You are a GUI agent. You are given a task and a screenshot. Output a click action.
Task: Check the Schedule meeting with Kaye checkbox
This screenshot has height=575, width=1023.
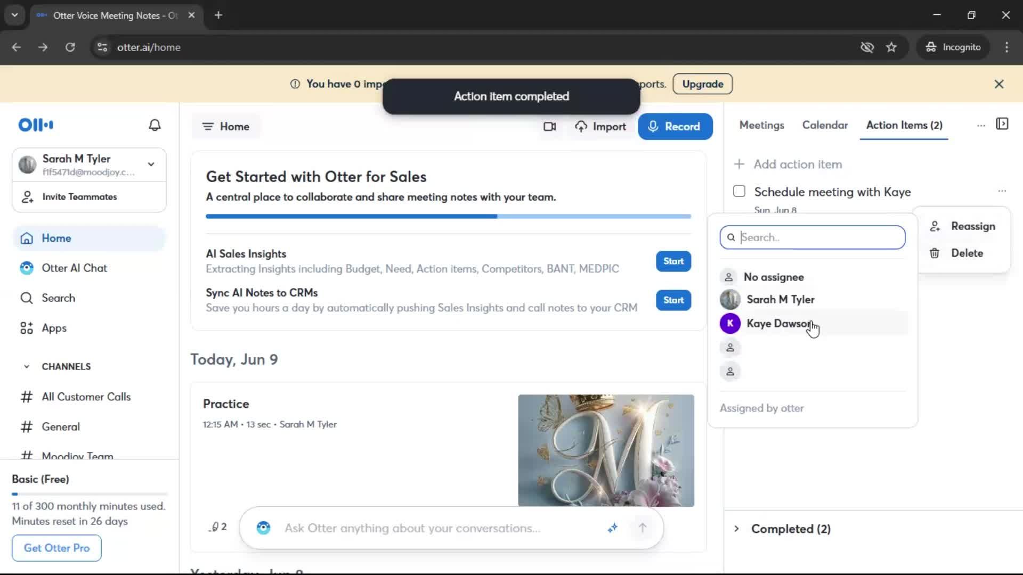click(x=739, y=191)
